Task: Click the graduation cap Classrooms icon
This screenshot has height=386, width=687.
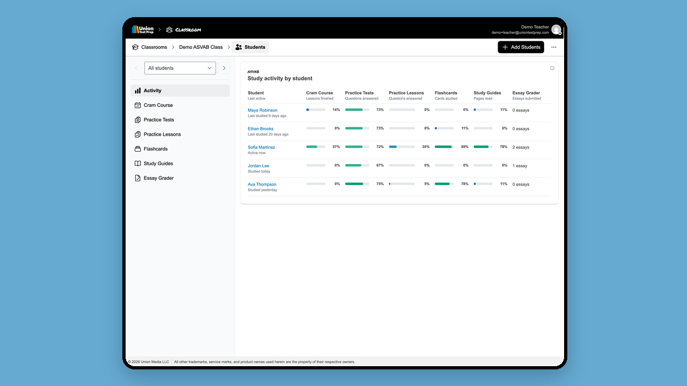Action: 135,47
